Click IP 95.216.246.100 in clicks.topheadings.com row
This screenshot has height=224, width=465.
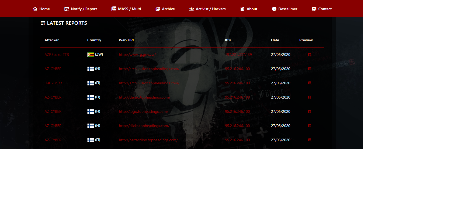238,126
